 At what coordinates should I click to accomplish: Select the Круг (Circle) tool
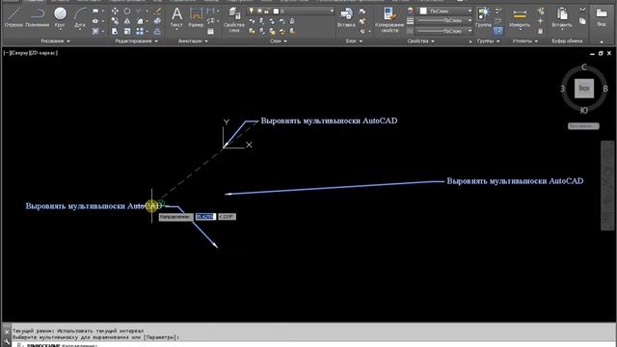point(60,17)
